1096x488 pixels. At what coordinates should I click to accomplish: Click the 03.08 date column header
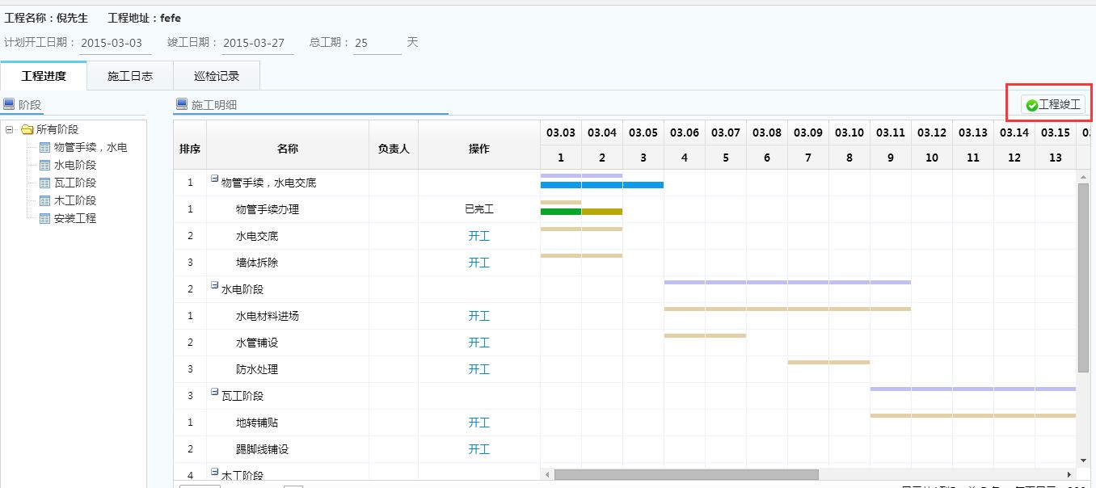pos(767,133)
